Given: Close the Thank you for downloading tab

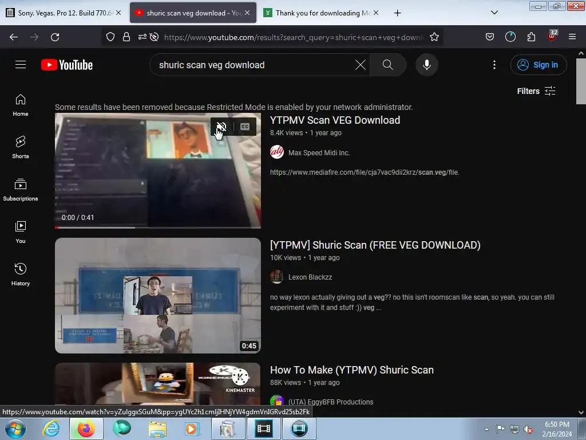Looking at the screenshot, I should coord(376,13).
